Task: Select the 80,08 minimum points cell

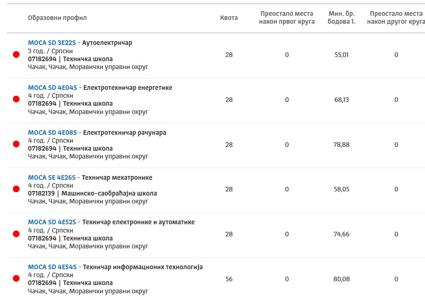Action: [x=341, y=279]
